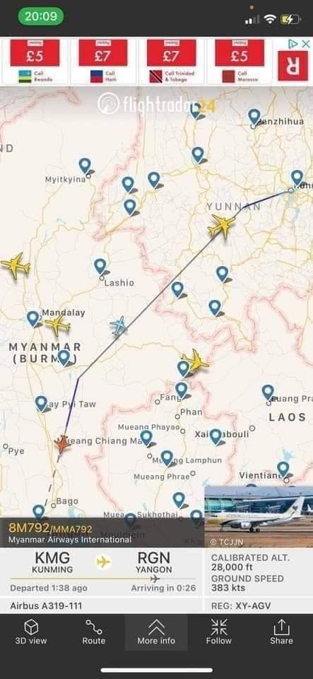Select the red tracked aircraft near Bago
313x679 pixels.
pyautogui.click(x=62, y=444)
